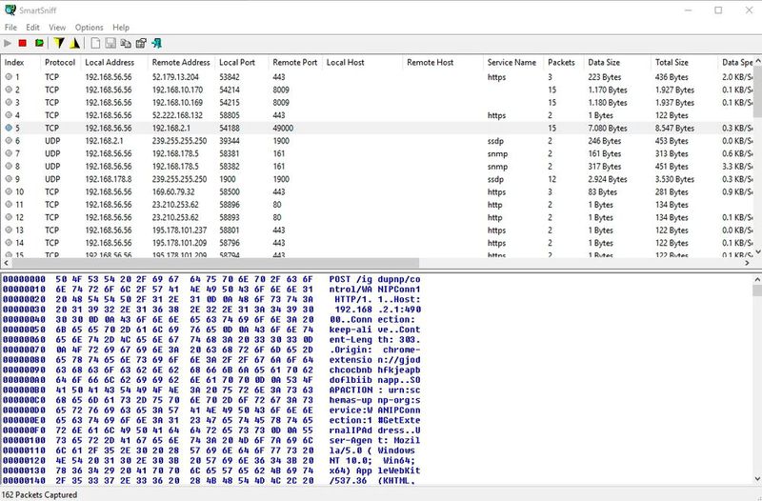Open the capture filter funnel icon
Screen dimensions: 762x501
[59, 43]
